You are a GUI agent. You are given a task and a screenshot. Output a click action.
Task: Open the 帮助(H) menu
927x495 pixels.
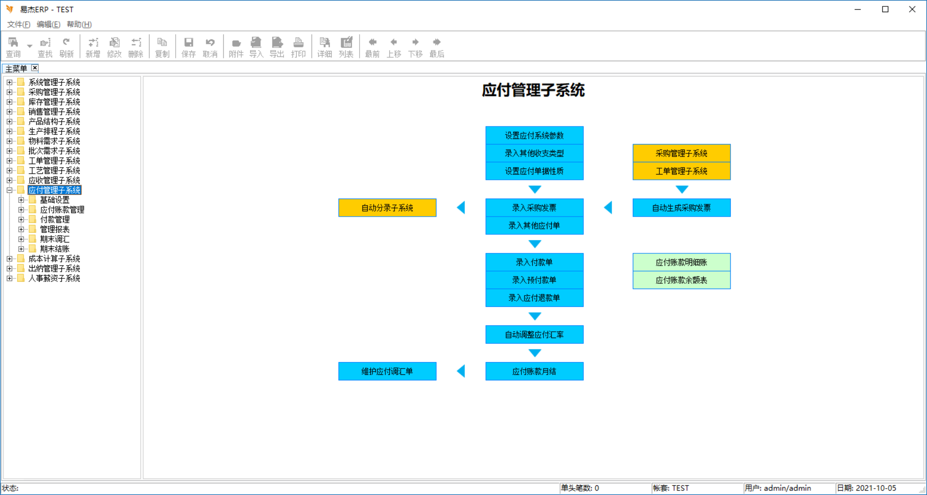point(79,25)
